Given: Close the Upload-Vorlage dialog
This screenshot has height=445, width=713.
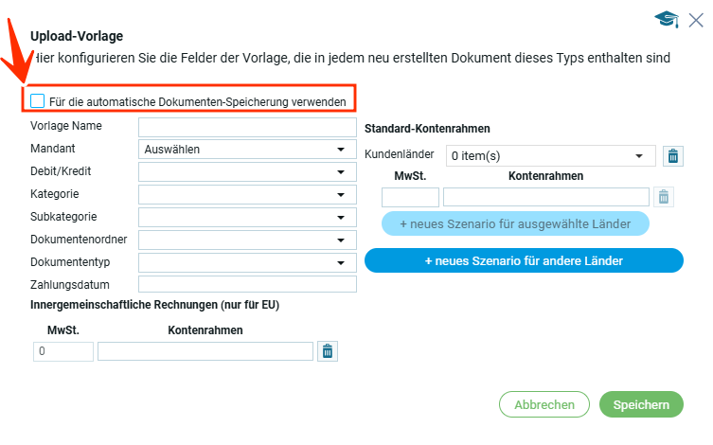Looking at the screenshot, I should point(696,19).
